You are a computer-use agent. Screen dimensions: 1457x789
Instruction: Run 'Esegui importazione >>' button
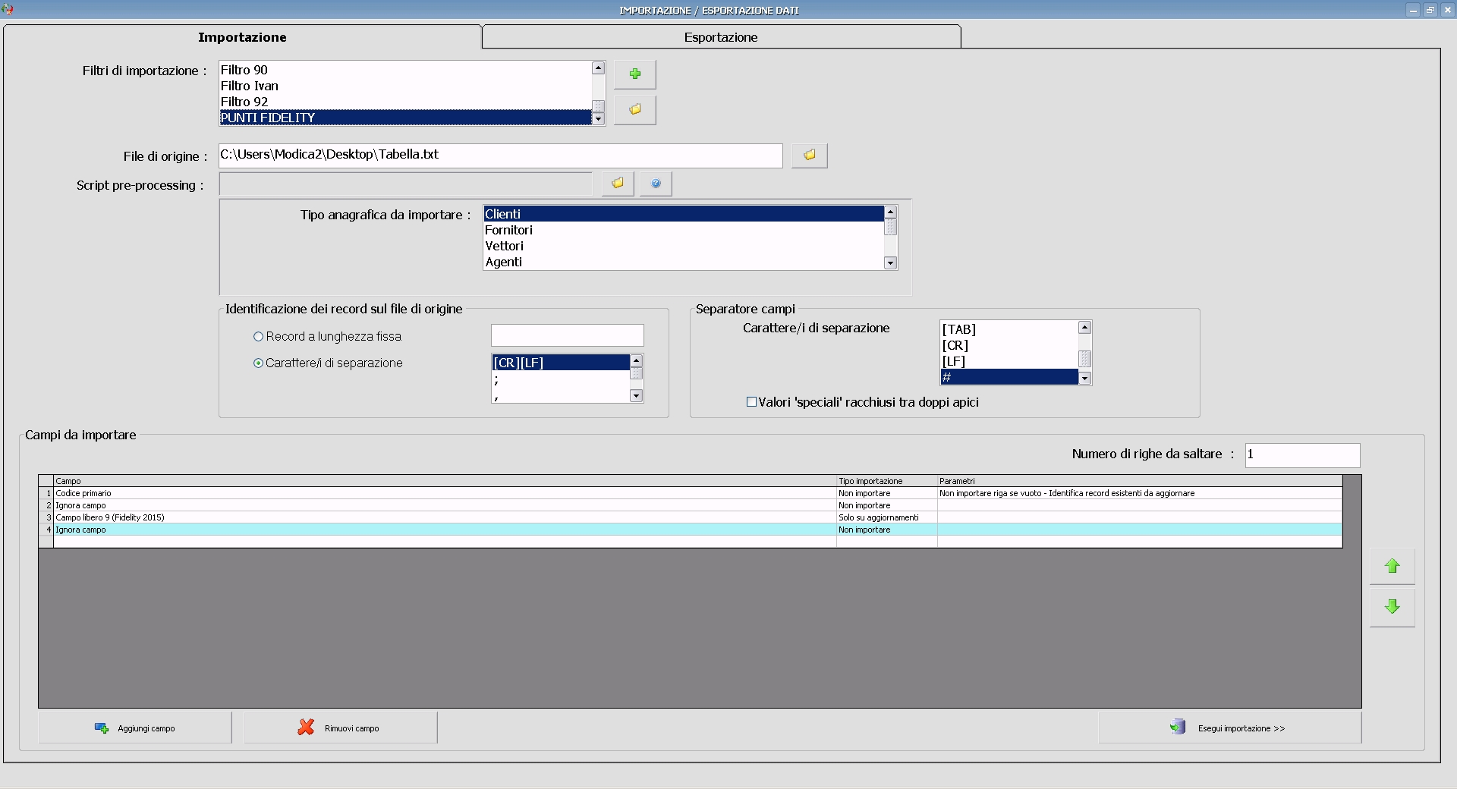pyautogui.click(x=1229, y=728)
